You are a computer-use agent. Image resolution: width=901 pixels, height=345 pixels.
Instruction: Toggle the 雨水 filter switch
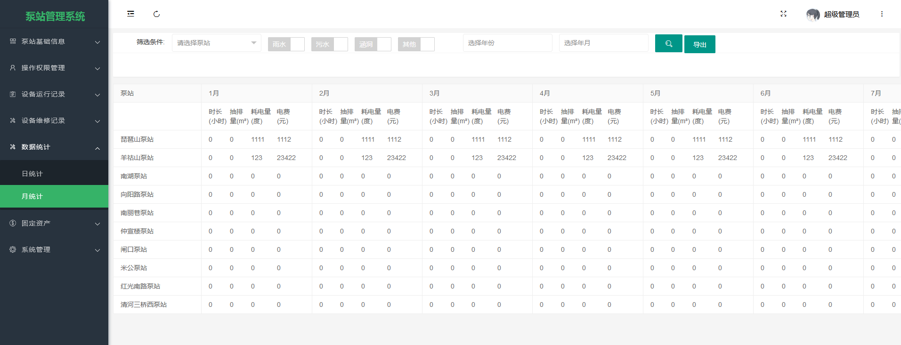pyautogui.click(x=286, y=44)
